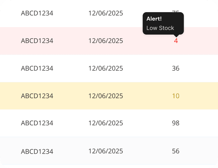Click the amber quantity value 10
Viewport: 218px width, 168px height.
tap(176, 96)
